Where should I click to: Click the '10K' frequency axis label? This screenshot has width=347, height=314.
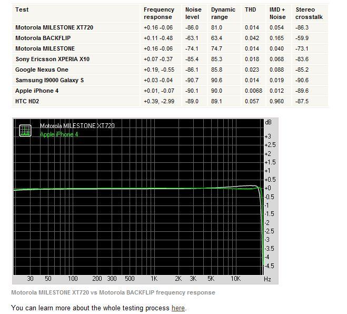point(235,279)
